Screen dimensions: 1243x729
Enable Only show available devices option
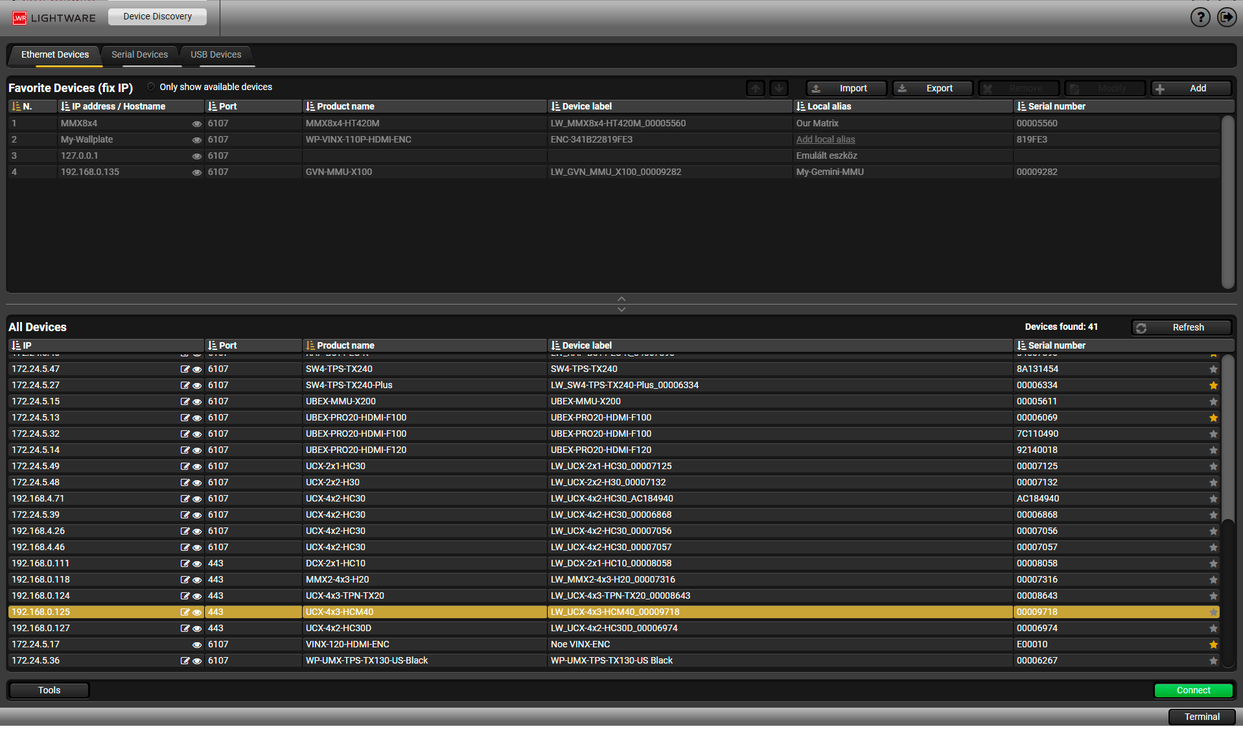[151, 87]
